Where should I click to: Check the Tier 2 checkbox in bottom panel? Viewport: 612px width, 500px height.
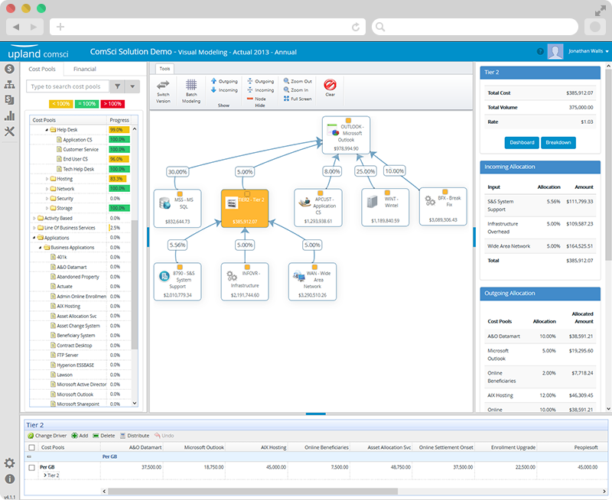[32, 466]
